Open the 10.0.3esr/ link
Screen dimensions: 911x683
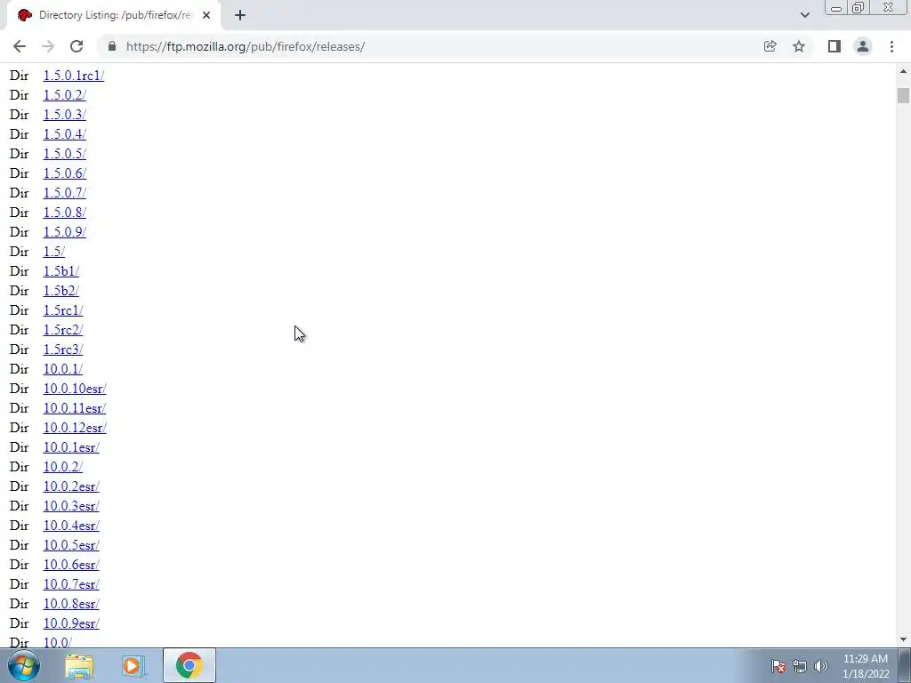click(x=71, y=506)
